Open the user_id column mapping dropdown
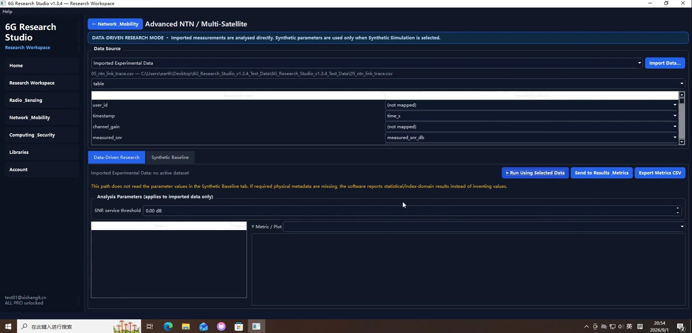This screenshot has width=692, height=333. click(x=531, y=105)
